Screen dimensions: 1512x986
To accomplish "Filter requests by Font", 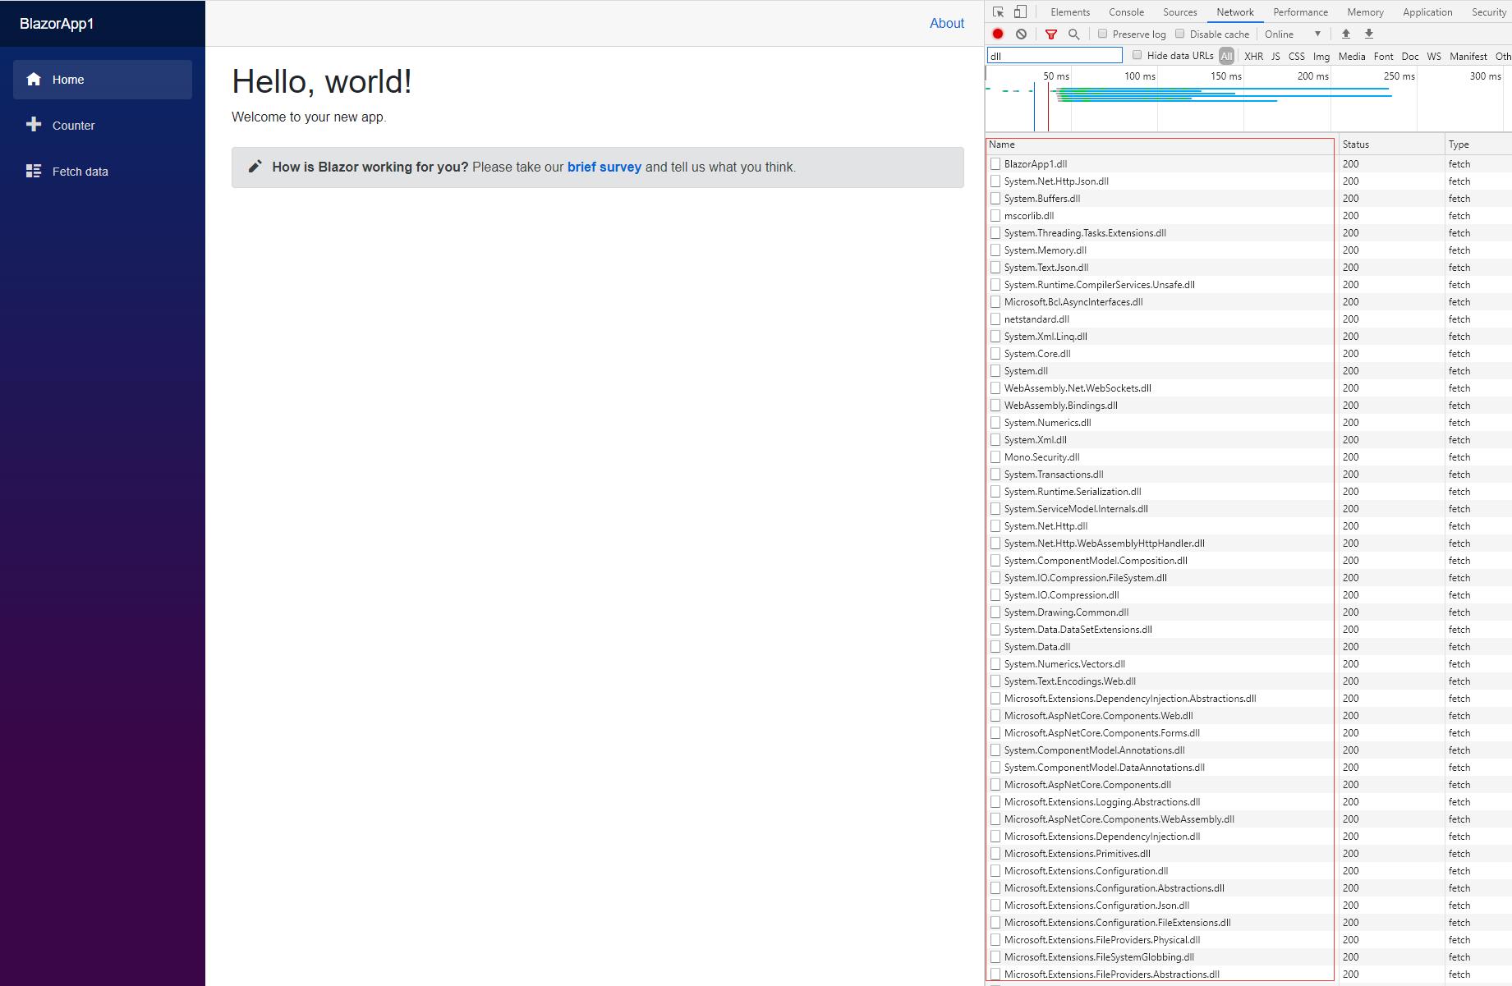I will pyautogui.click(x=1383, y=56).
